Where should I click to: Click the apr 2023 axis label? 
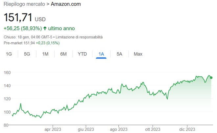point(53,129)
